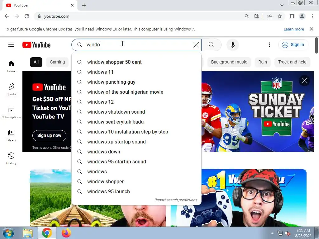The height and width of the screenshot is (239, 319).
Task: Select the Rain filter chip
Action: [263, 62]
